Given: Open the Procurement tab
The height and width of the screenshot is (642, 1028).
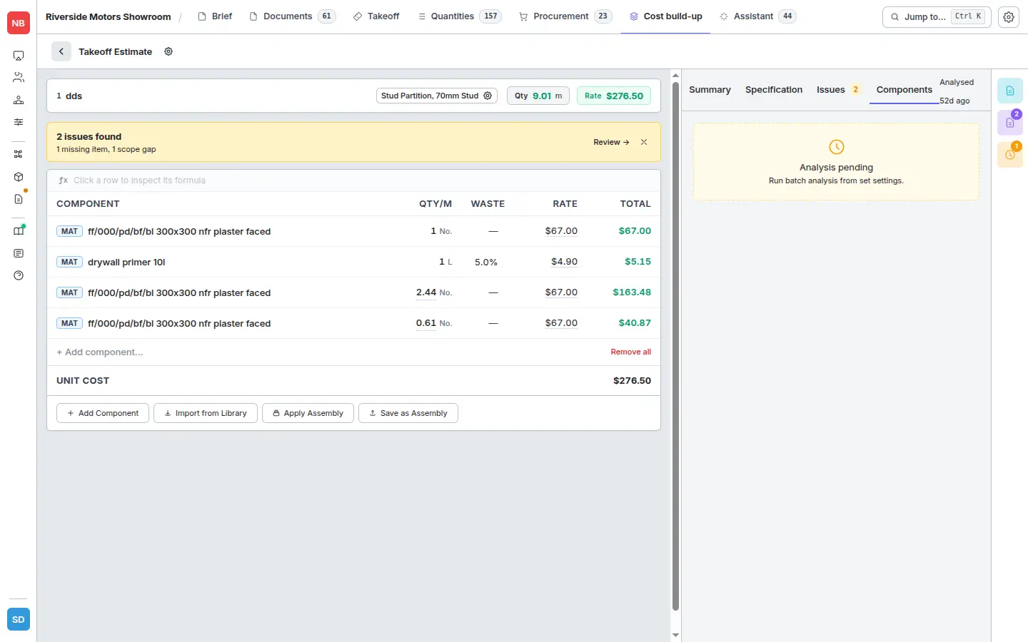Looking at the screenshot, I should click(x=565, y=16).
